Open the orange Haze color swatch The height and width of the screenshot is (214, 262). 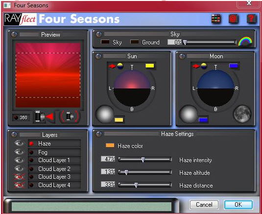click(x=110, y=145)
